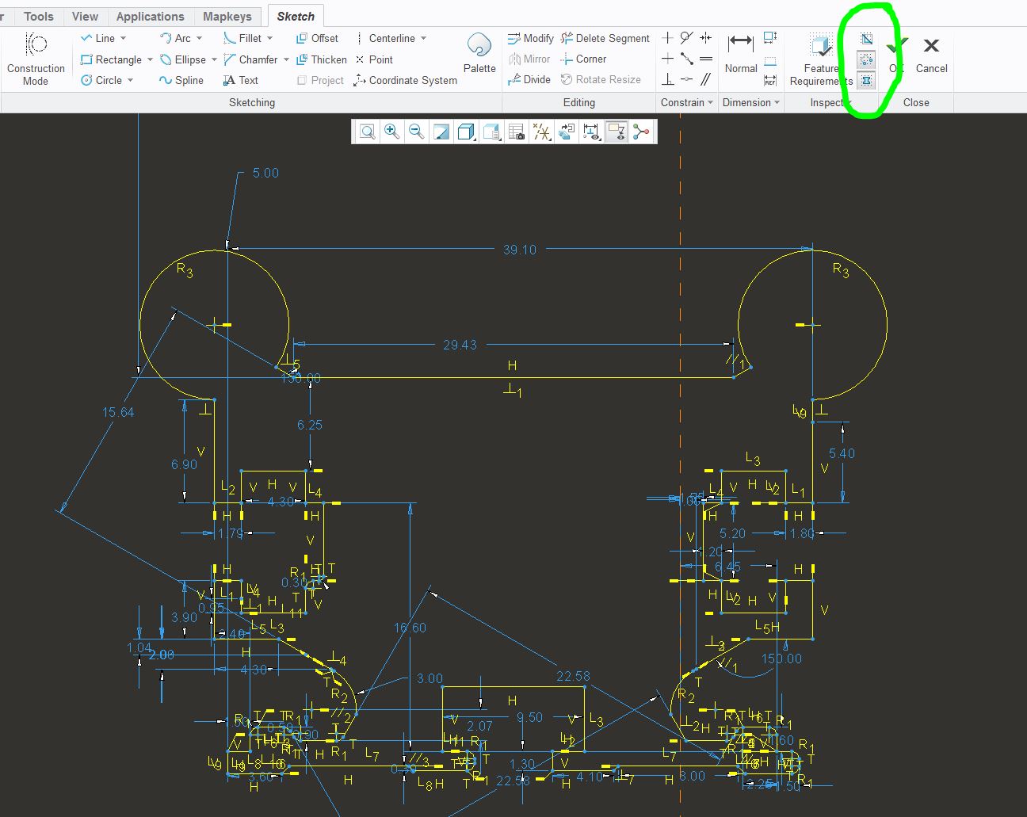Image resolution: width=1027 pixels, height=817 pixels.
Task: Apply the Parallel constraint
Action: 706,79
